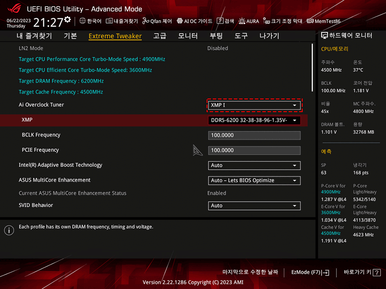Screen dimensions: 386x289
Task: Open the 나가기 tab
Action: click(269, 36)
